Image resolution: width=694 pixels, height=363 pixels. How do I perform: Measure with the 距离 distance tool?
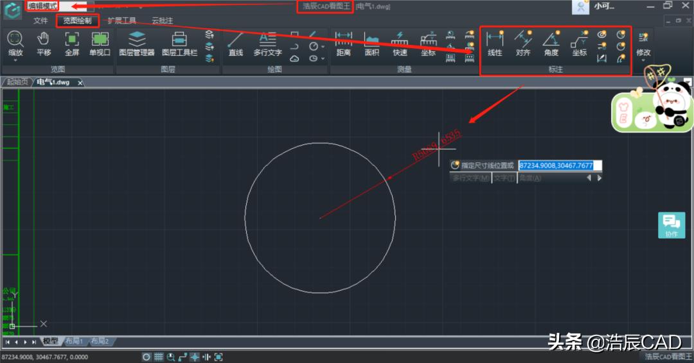pyautogui.click(x=343, y=43)
